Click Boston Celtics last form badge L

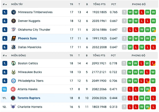[x=153, y=63]
